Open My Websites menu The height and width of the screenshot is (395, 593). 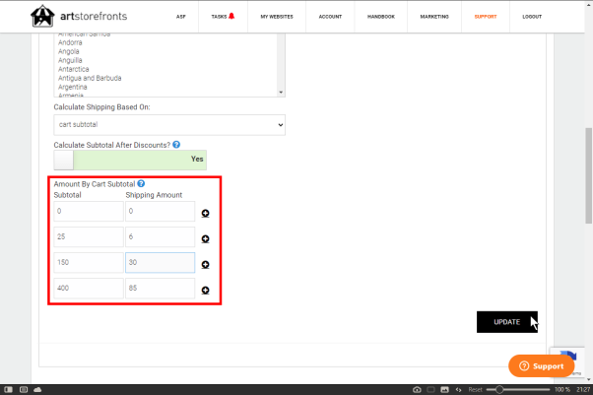(277, 17)
